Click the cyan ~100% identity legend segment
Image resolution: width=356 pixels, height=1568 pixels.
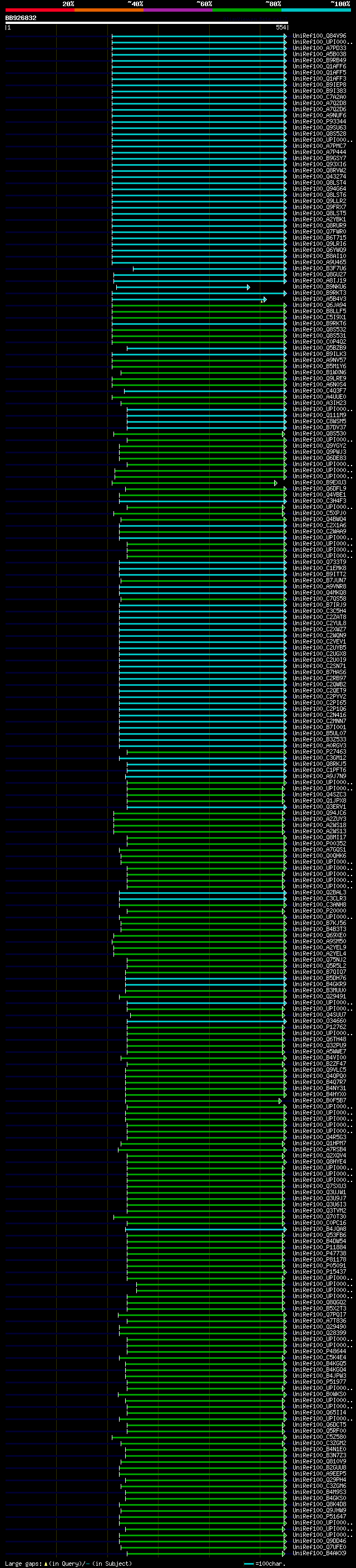[x=317, y=10]
